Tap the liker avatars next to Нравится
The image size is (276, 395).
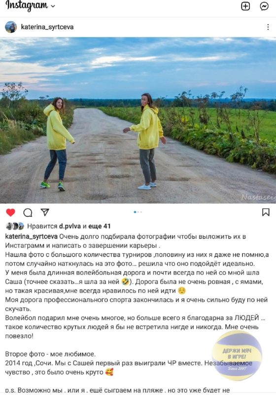click(x=15, y=226)
